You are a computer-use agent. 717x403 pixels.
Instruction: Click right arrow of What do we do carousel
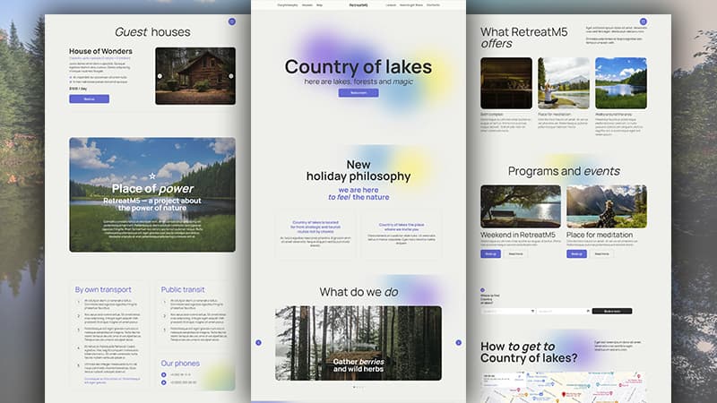click(458, 342)
